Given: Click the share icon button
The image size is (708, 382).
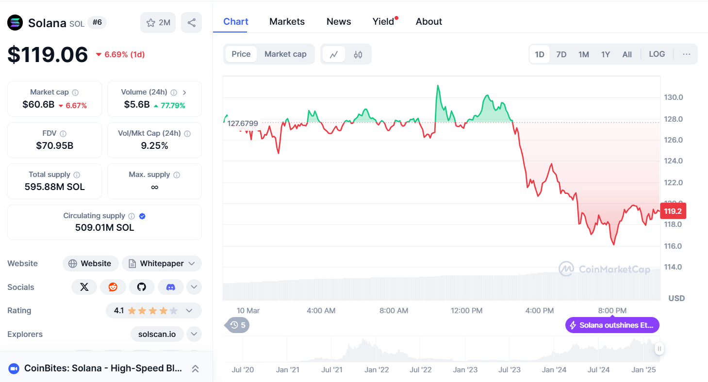Looking at the screenshot, I should tap(191, 23).
